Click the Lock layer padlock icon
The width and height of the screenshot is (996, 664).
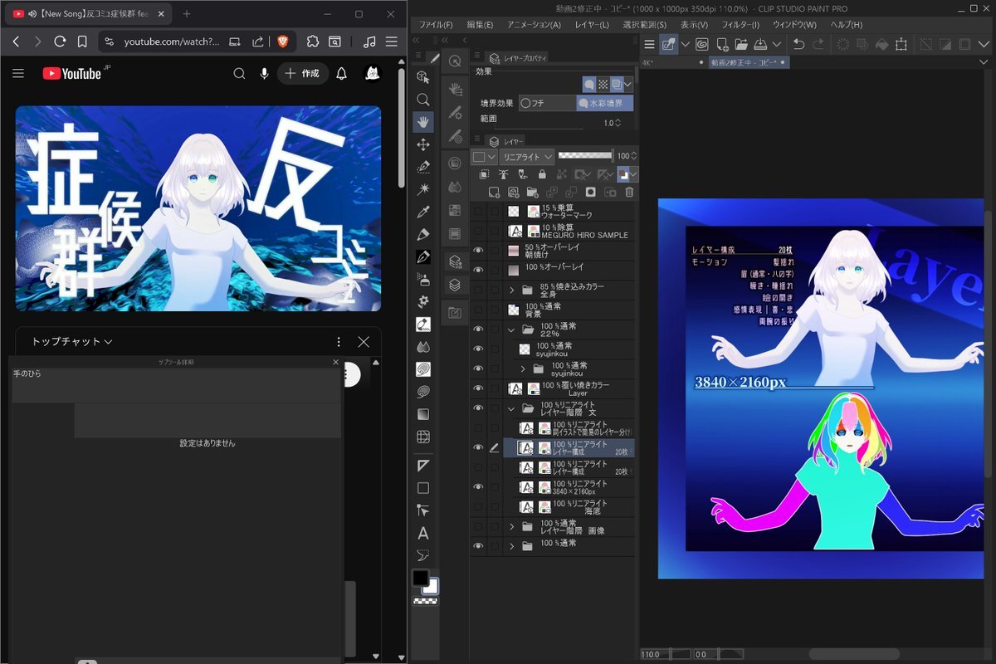coord(542,174)
